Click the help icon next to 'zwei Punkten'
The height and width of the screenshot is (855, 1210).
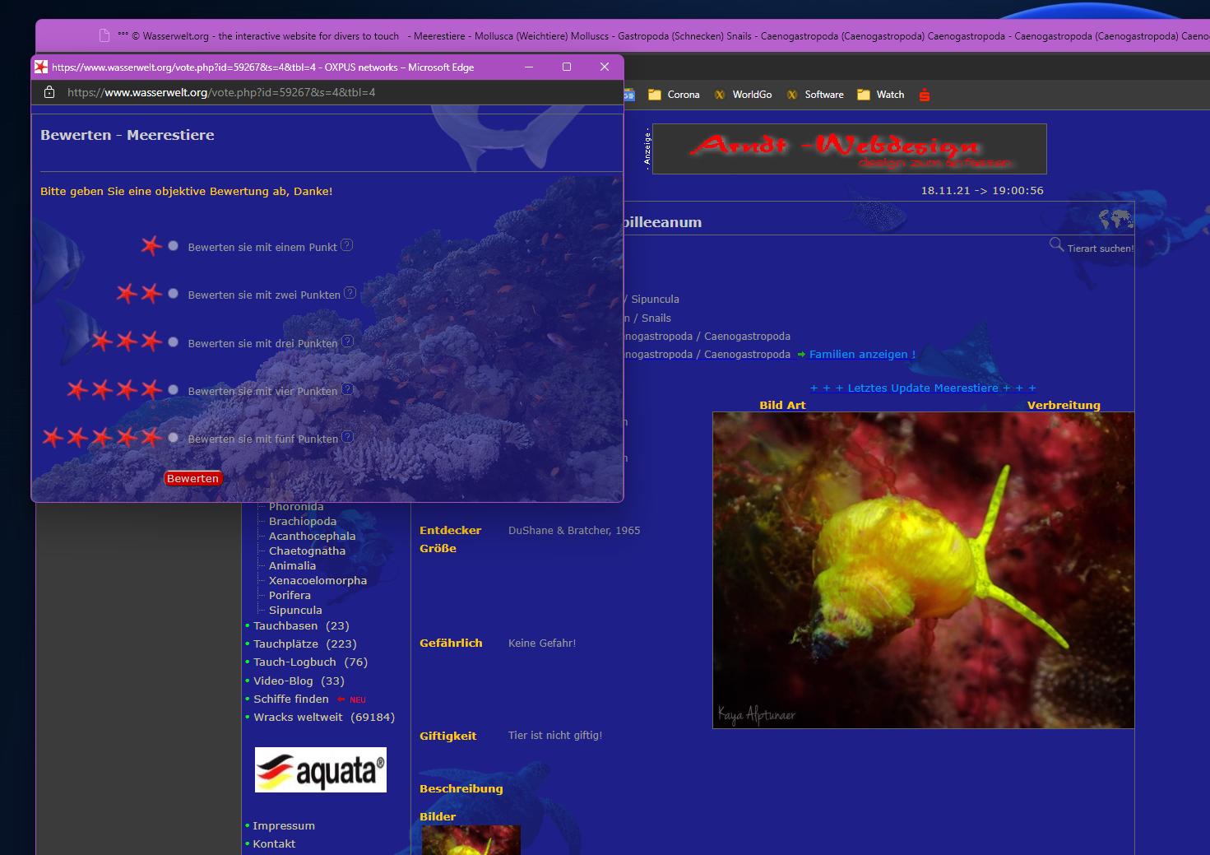(350, 293)
